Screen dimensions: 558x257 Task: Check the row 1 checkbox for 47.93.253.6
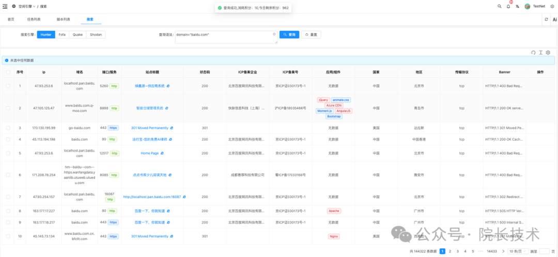pos(8,86)
